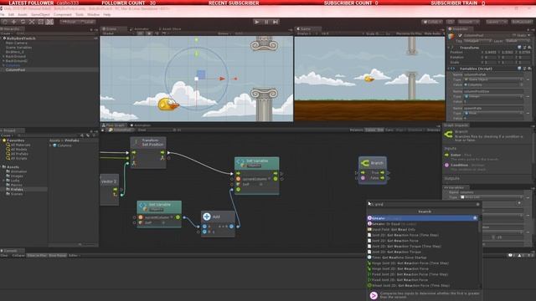Screen dimensions: 536x301
Task: Open the Help menu
Action: pyautogui.click(x=107, y=15)
